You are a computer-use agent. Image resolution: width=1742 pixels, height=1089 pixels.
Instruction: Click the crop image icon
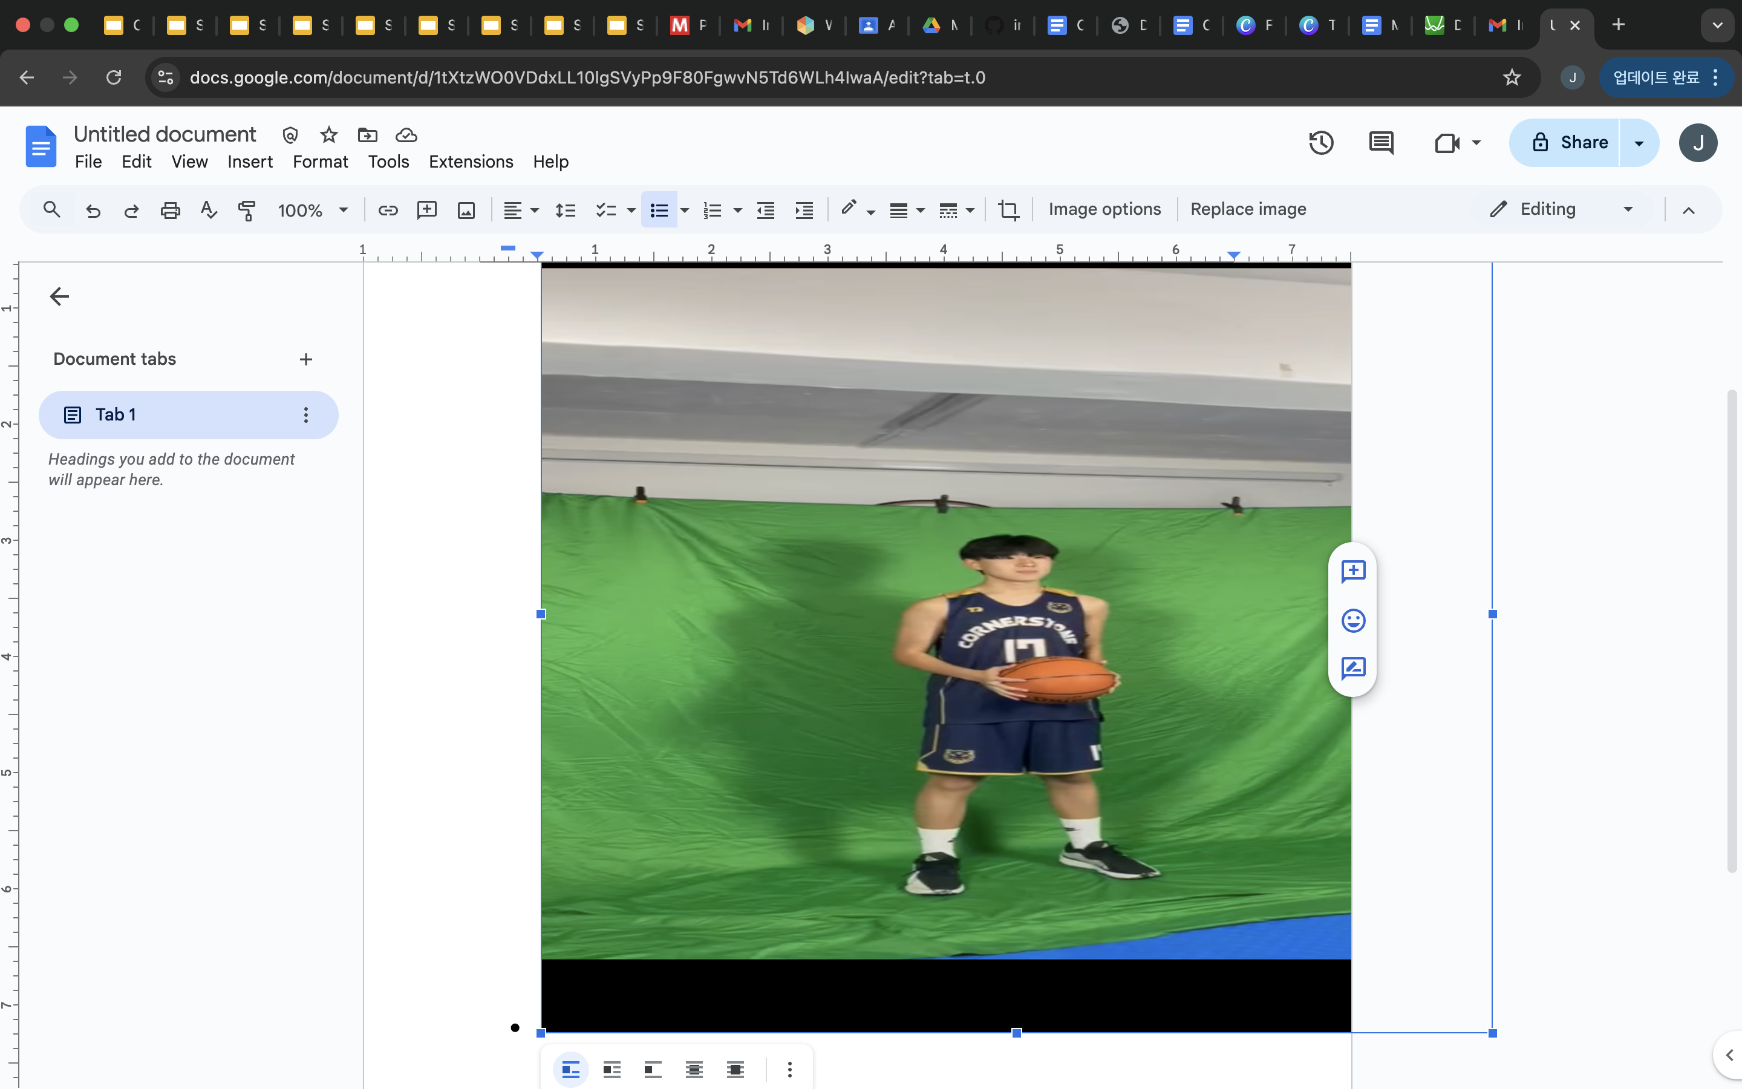[x=1008, y=209]
